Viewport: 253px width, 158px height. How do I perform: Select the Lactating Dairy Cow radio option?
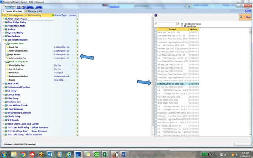click(182, 24)
